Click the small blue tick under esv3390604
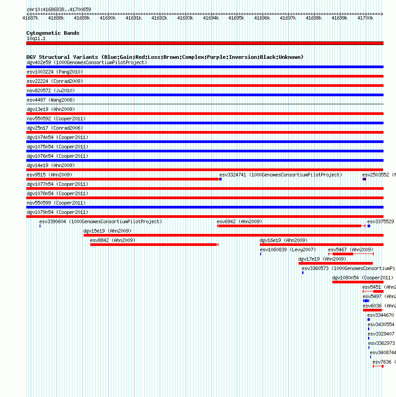Viewport: 396px width, 397px height. [40, 226]
